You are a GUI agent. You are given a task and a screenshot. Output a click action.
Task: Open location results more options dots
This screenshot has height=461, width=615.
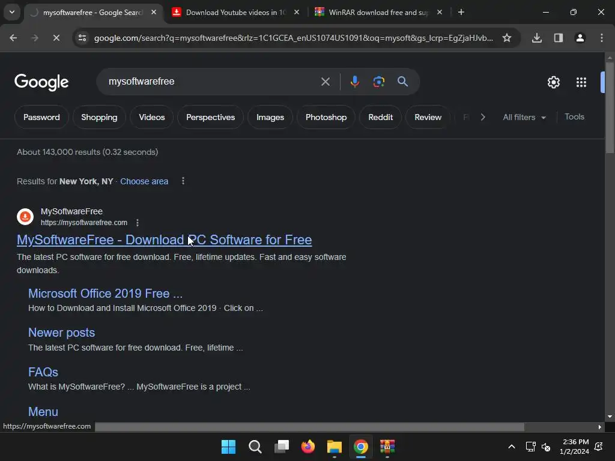(x=183, y=181)
